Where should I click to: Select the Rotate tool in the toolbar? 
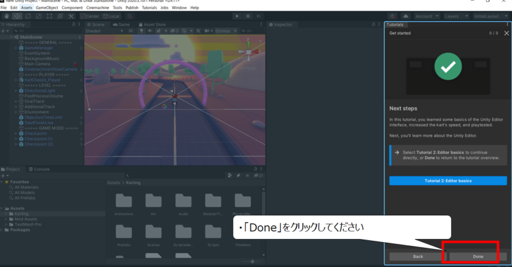(x=28, y=16)
